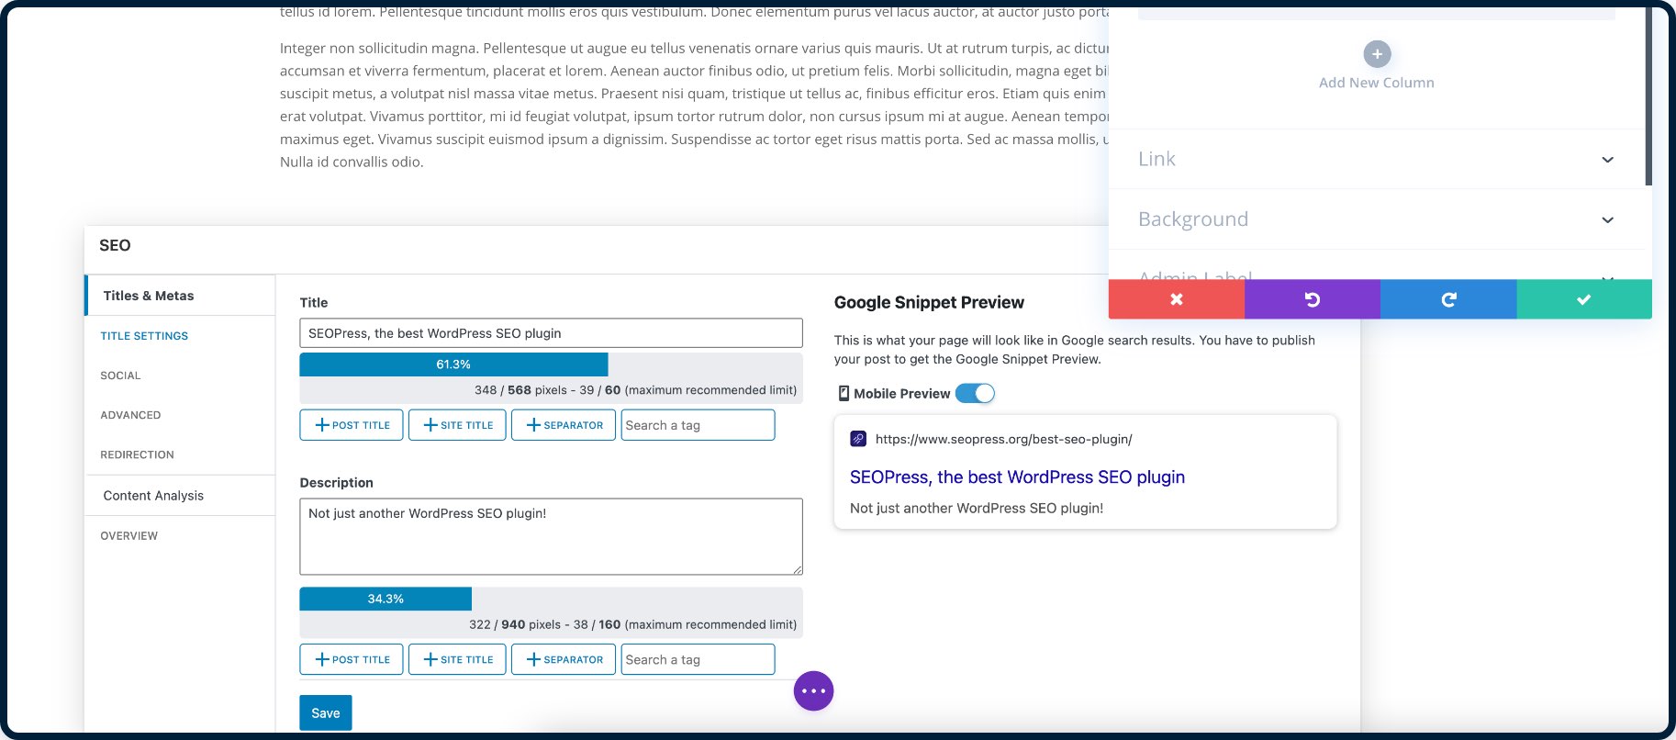
Task: Click Search a tag field under Description
Action: coord(698,659)
